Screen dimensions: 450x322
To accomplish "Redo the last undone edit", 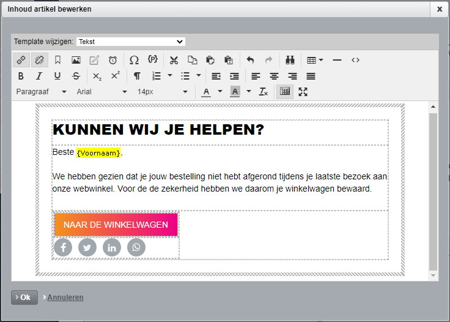I will pyautogui.click(x=268, y=60).
